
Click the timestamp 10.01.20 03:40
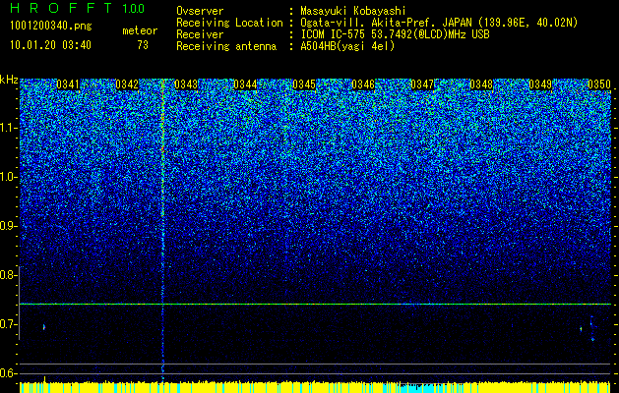(50, 45)
